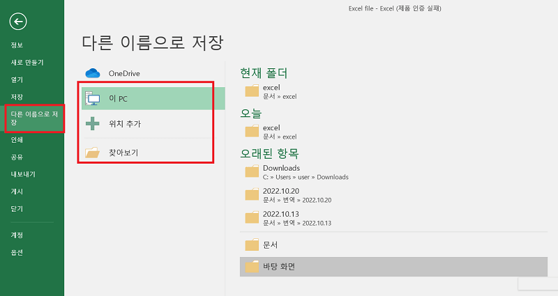Click path text 문서 » 번역 » 2022.10.13
Viewport: 558px width, 296px height.
[x=297, y=223]
